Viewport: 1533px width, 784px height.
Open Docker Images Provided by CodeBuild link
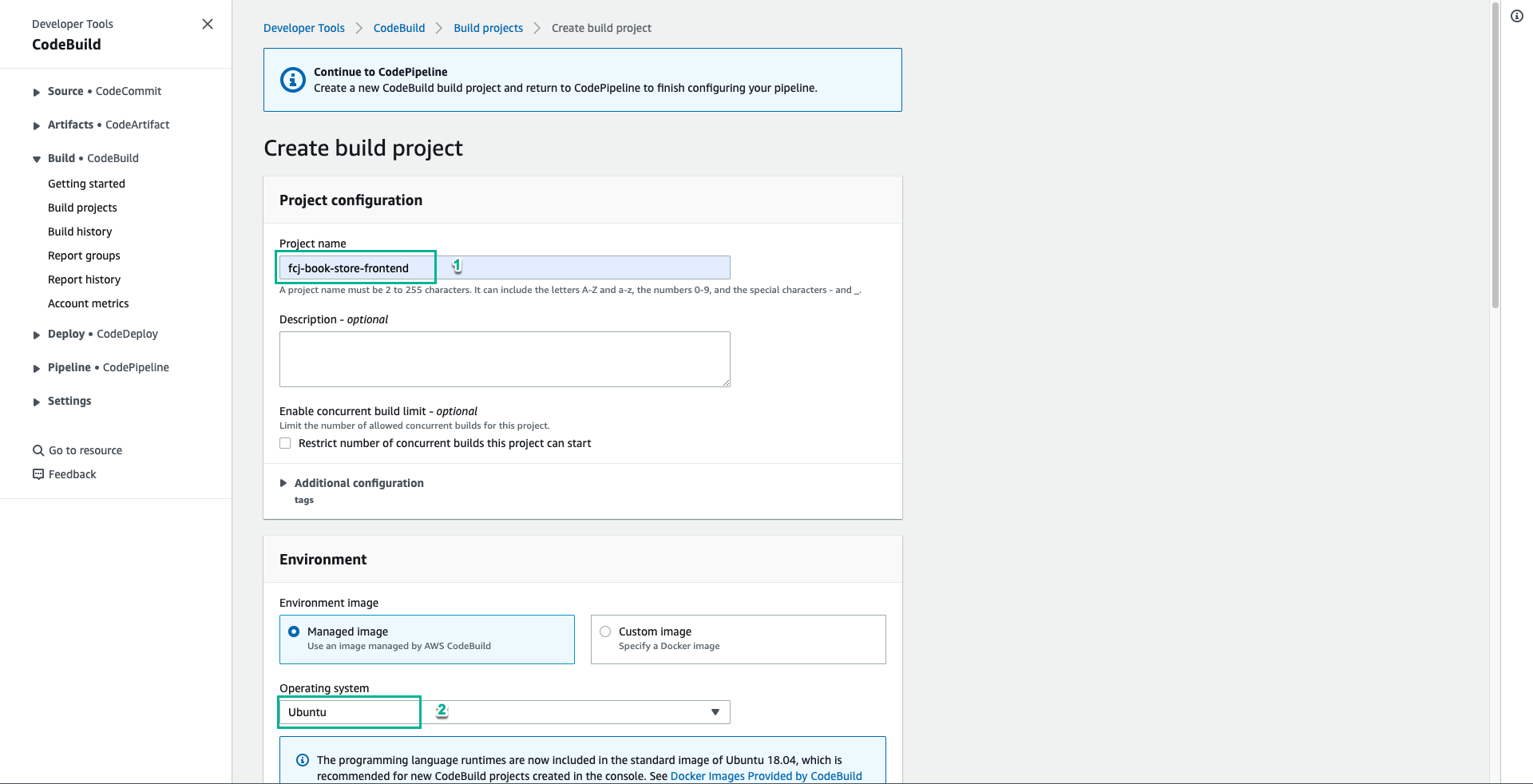[x=766, y=776]
